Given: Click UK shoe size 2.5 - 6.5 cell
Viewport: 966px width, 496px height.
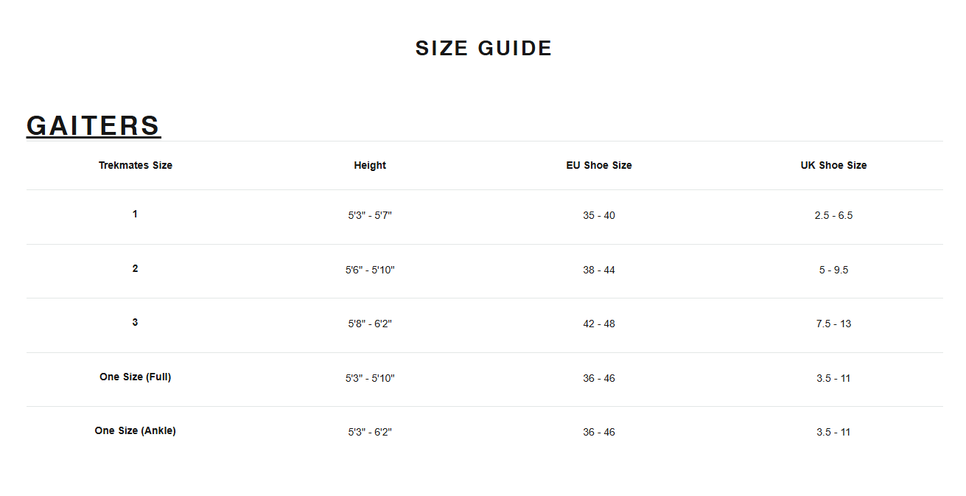Looking at the screenshot, I should pos(834,215).
